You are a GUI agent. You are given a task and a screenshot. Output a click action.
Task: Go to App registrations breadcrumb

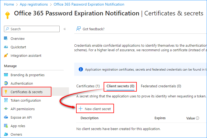click(x=34, y=4)
